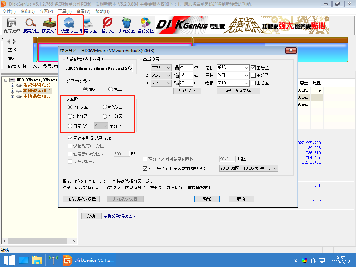Click DiskGenius taskbar application button

click(89, 260)
